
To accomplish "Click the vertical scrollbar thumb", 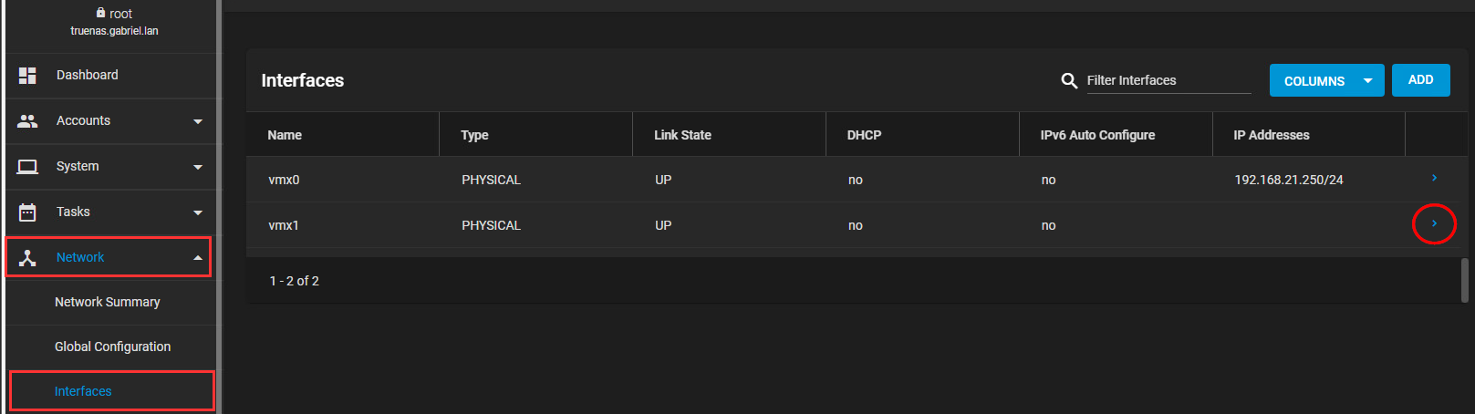I will [1464, 280].
